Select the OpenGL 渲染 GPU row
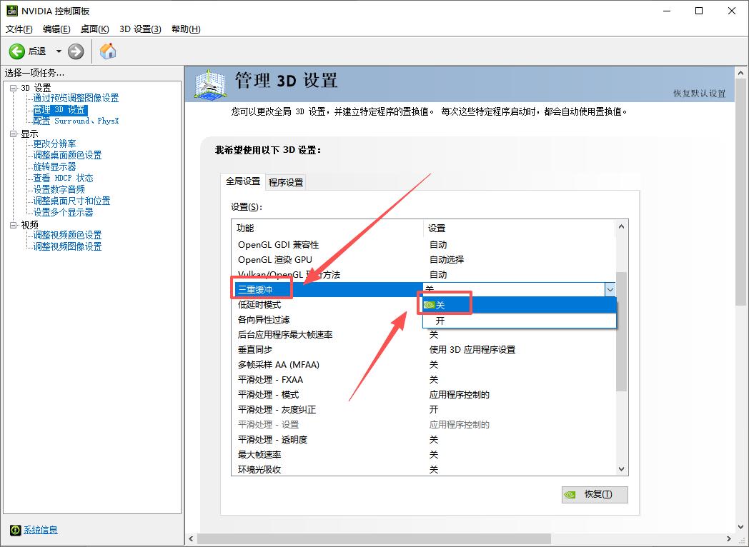 pos(424,260)
